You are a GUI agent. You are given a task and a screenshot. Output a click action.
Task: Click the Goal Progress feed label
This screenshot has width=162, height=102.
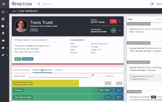[134, 92]
